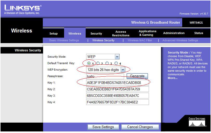Click the large Wireless page heading

pyautogui.click(x=22, y=31)
